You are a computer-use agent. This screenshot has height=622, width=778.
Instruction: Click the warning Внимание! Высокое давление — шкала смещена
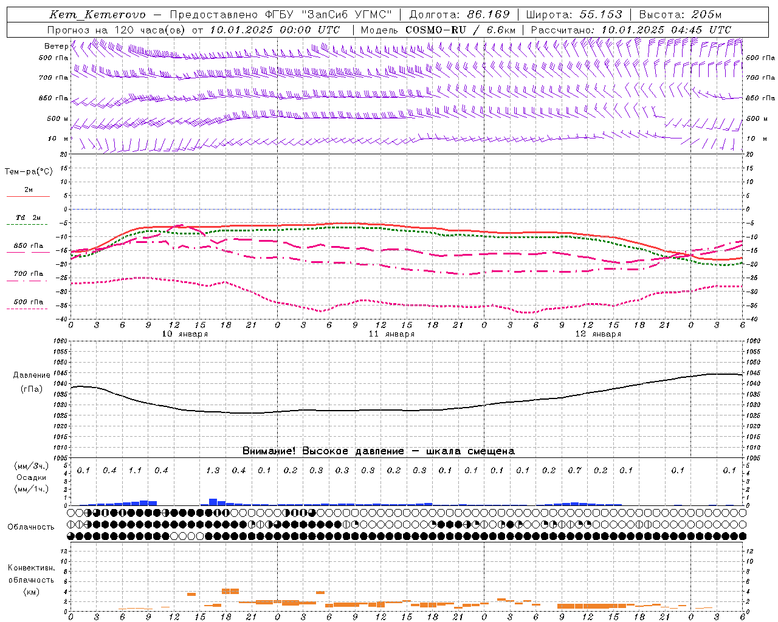click(x=378, y=451)
